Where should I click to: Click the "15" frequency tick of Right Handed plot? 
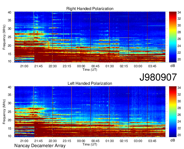[x=10, y=54]
